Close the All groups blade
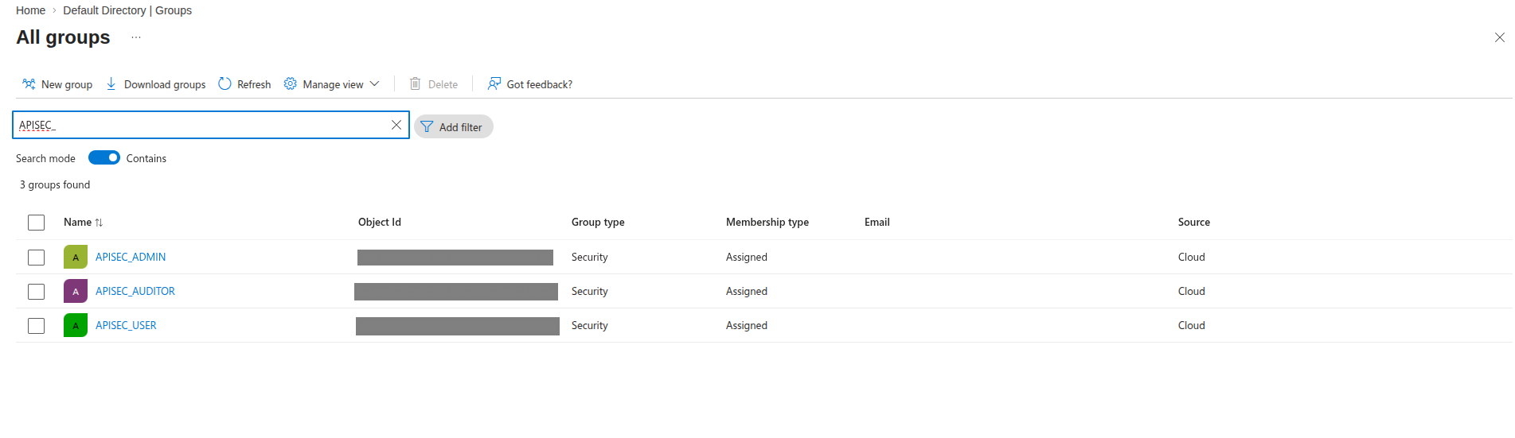 click(1500, 37)
